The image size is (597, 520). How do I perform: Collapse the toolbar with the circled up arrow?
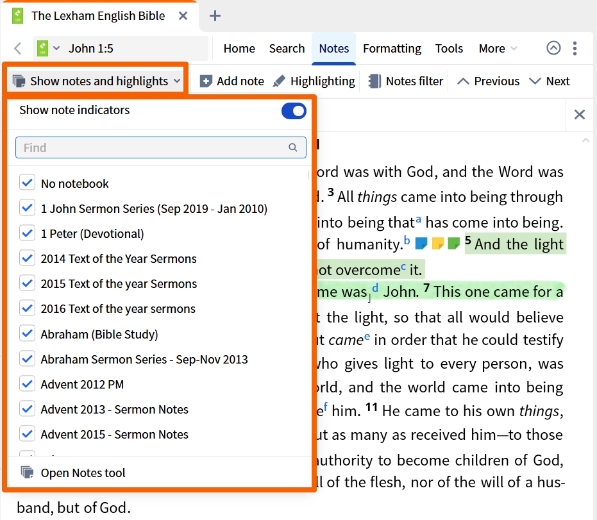click(x=553, y=48)
